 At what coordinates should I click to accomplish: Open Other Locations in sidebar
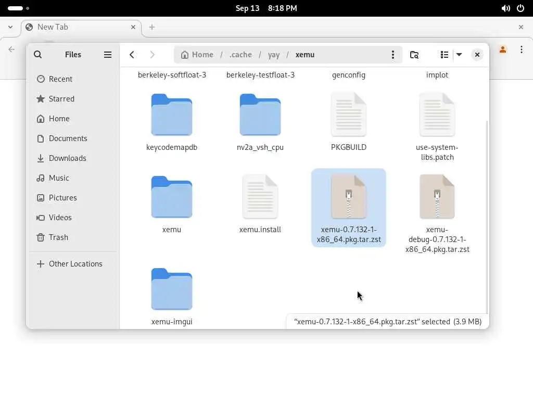(x=73, y=263)
